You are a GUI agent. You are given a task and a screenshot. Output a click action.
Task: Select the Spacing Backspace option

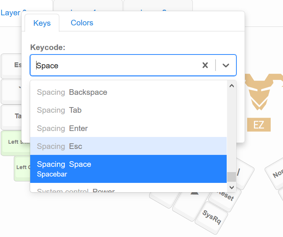click(128, 92)
